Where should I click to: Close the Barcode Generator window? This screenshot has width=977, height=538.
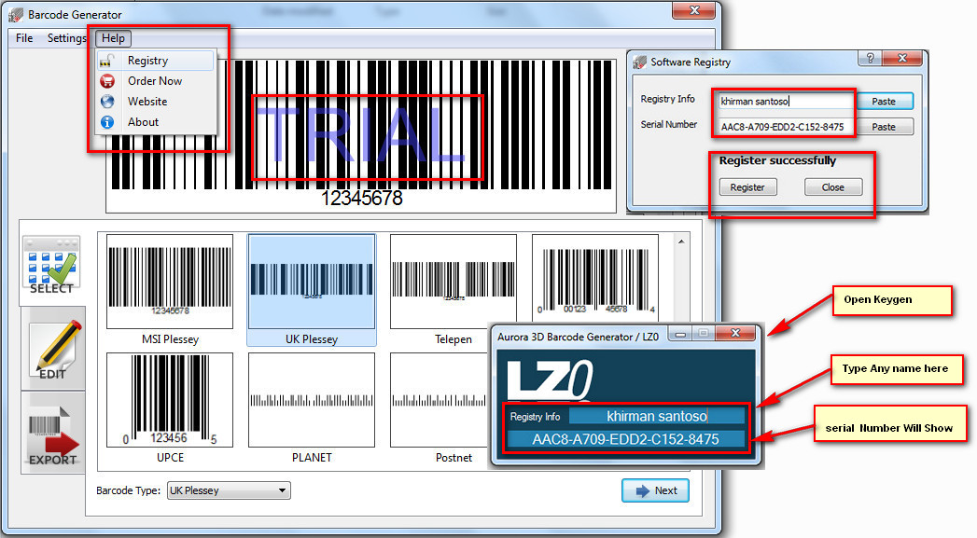point(694,10)
